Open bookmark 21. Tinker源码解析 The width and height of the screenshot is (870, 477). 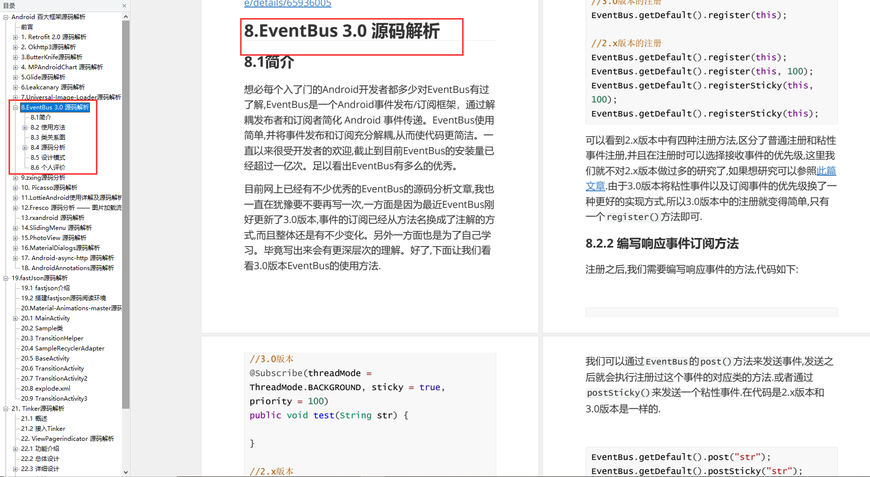(x=38, y=409)
